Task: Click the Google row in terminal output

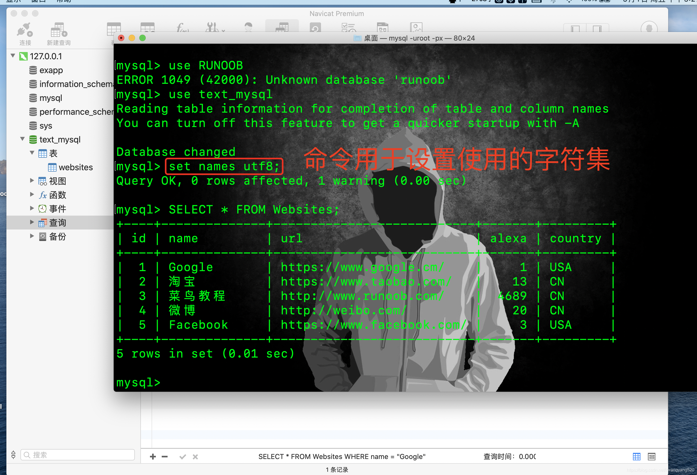Action: tap(366, 267)
